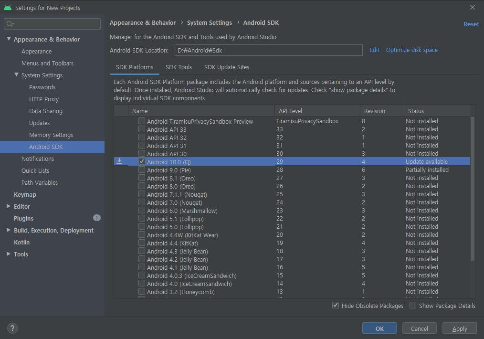Expand Build, Execution, Deployment arrow
The width and height of the screenshot is (484, 339).
pos(9,230)
